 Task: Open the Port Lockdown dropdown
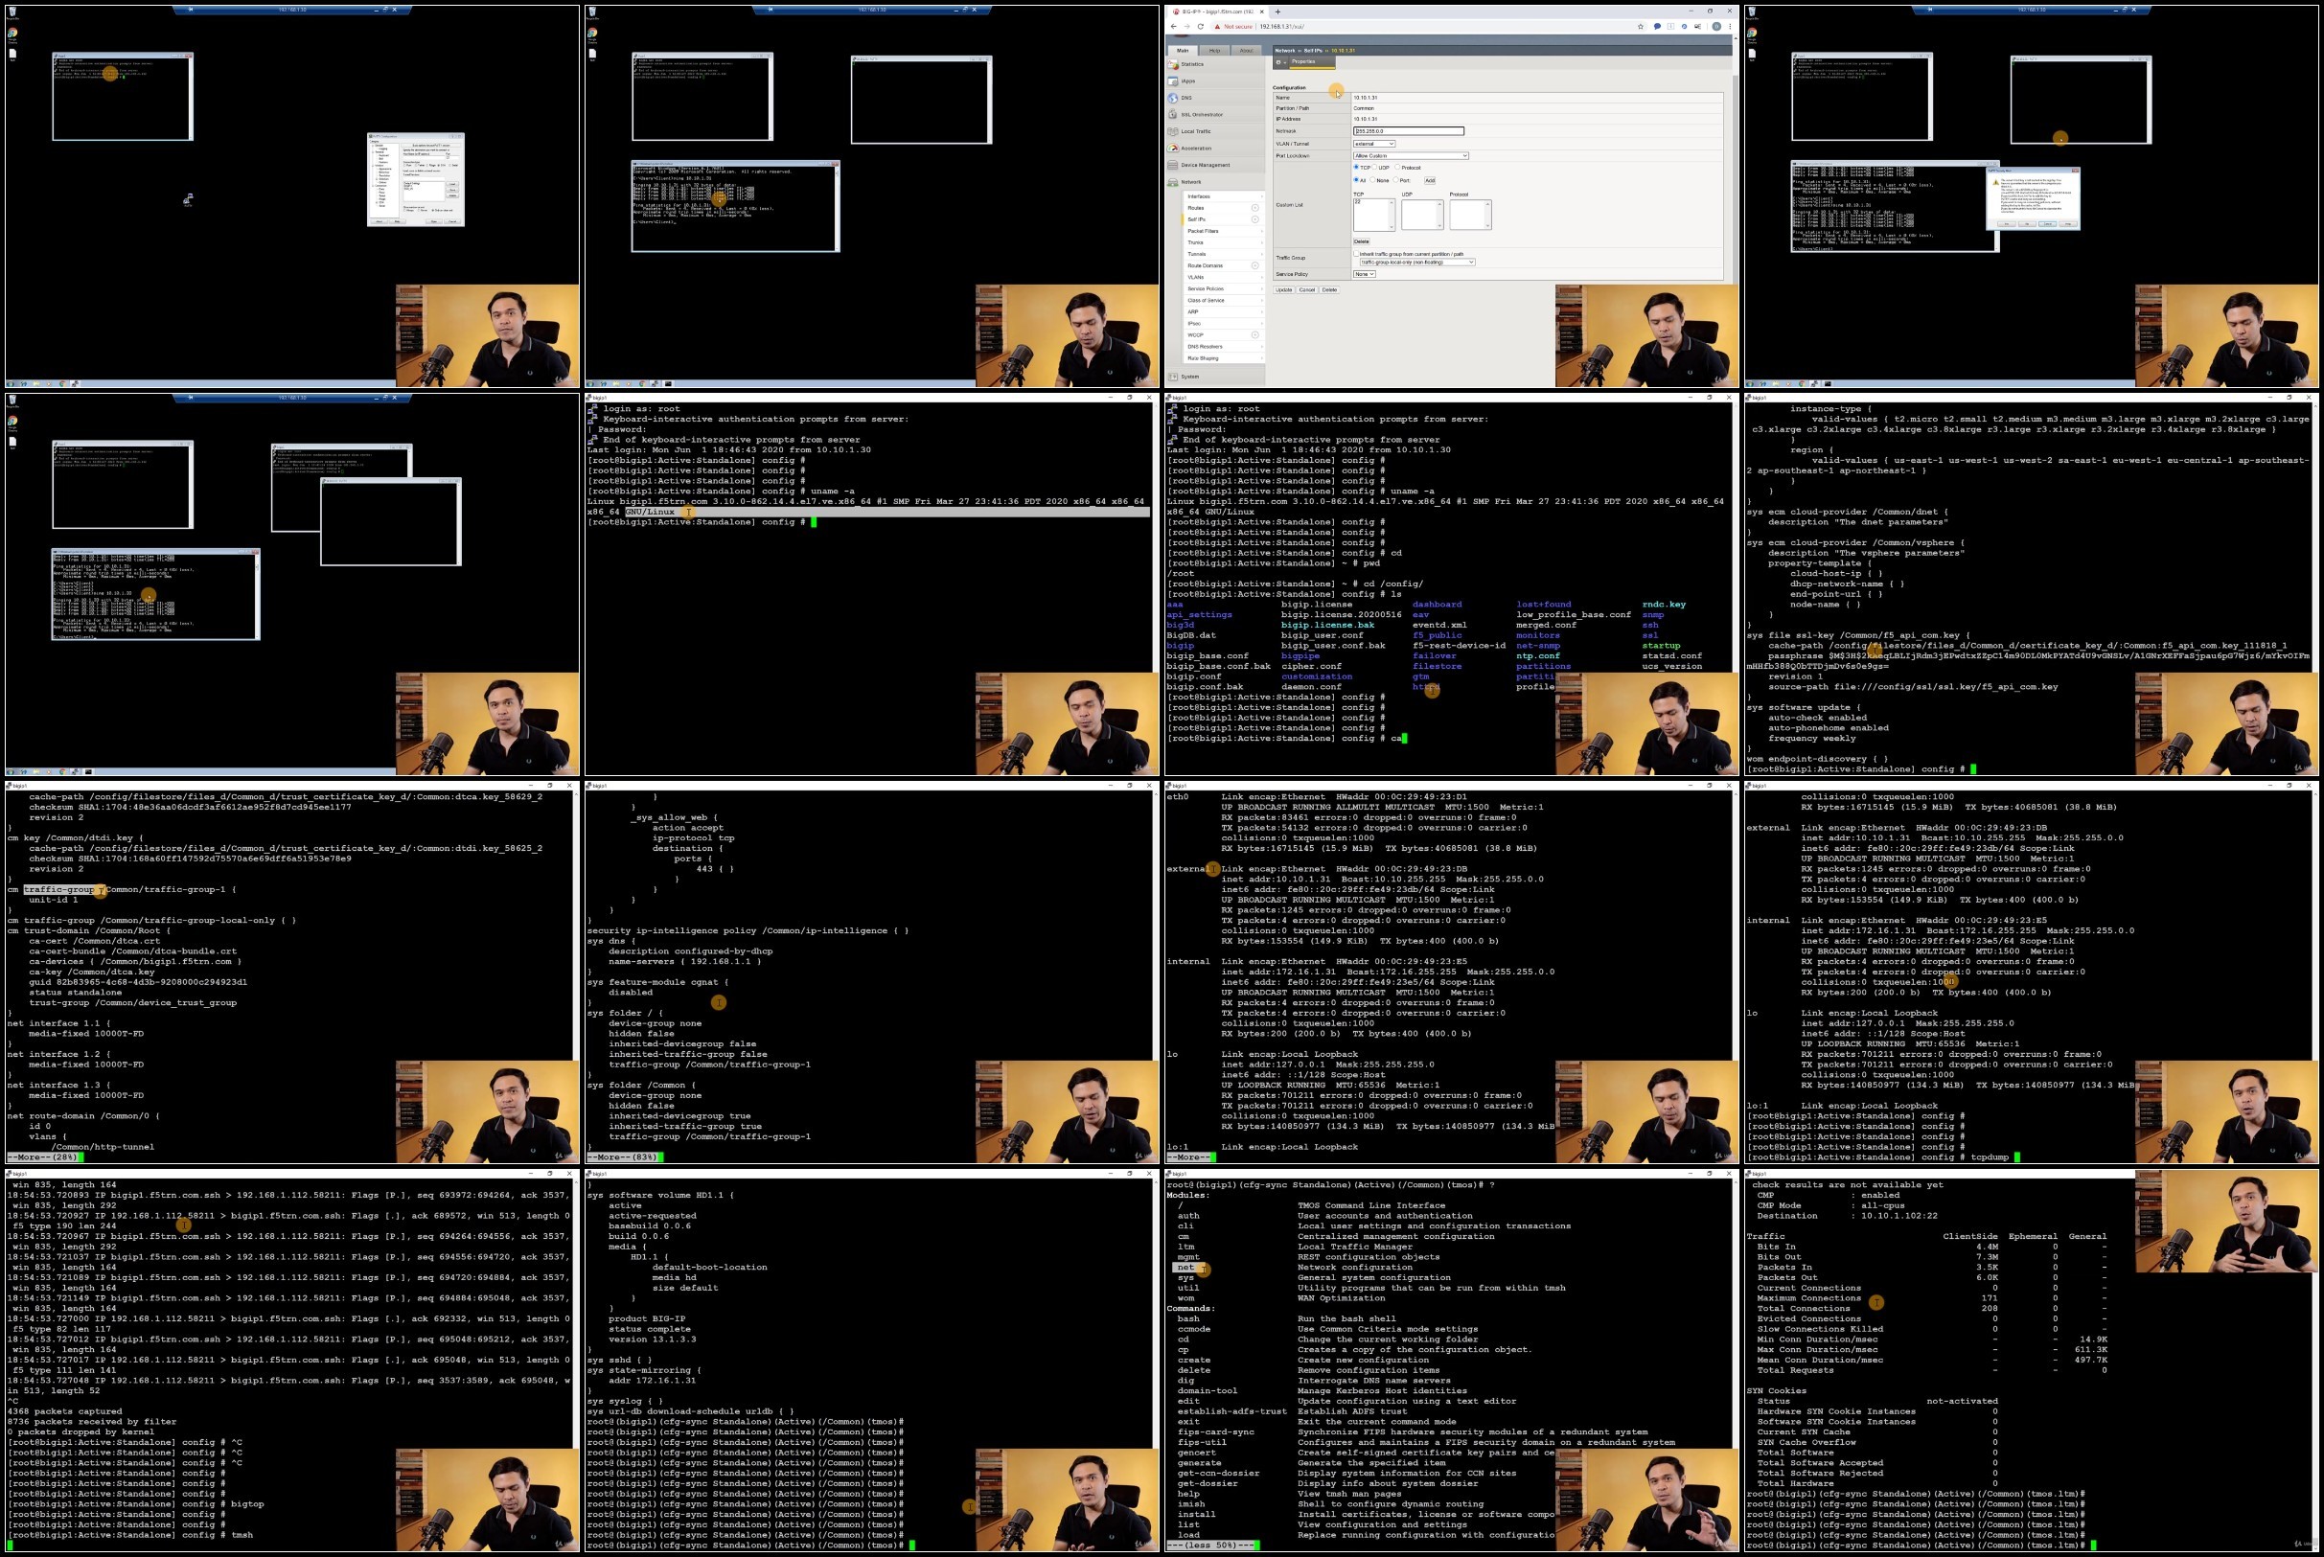pos(1411,156)
